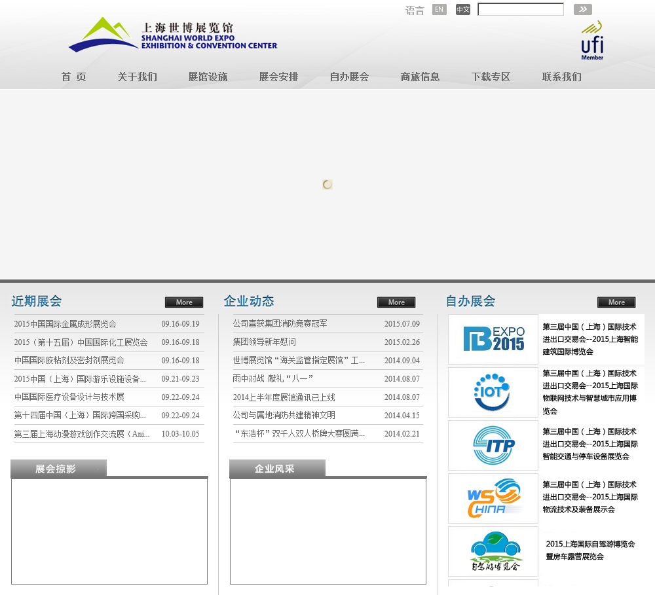Image resolution: width=655 pixels, height=595 pixels.
Task: Open 2014上半年度展馆通讯已上线 news link
Action: coord(284,397)
